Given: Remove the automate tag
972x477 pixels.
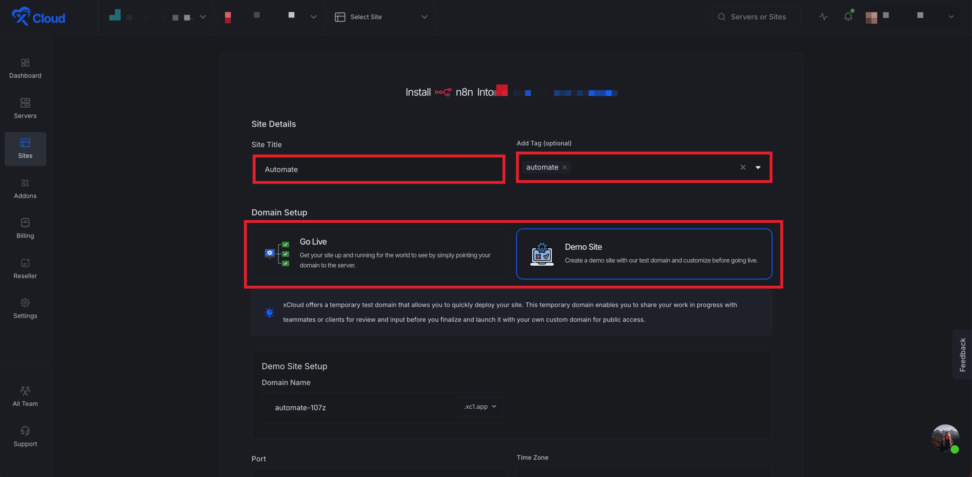Looking at the screenshot, I should click(x=565, y=167).
